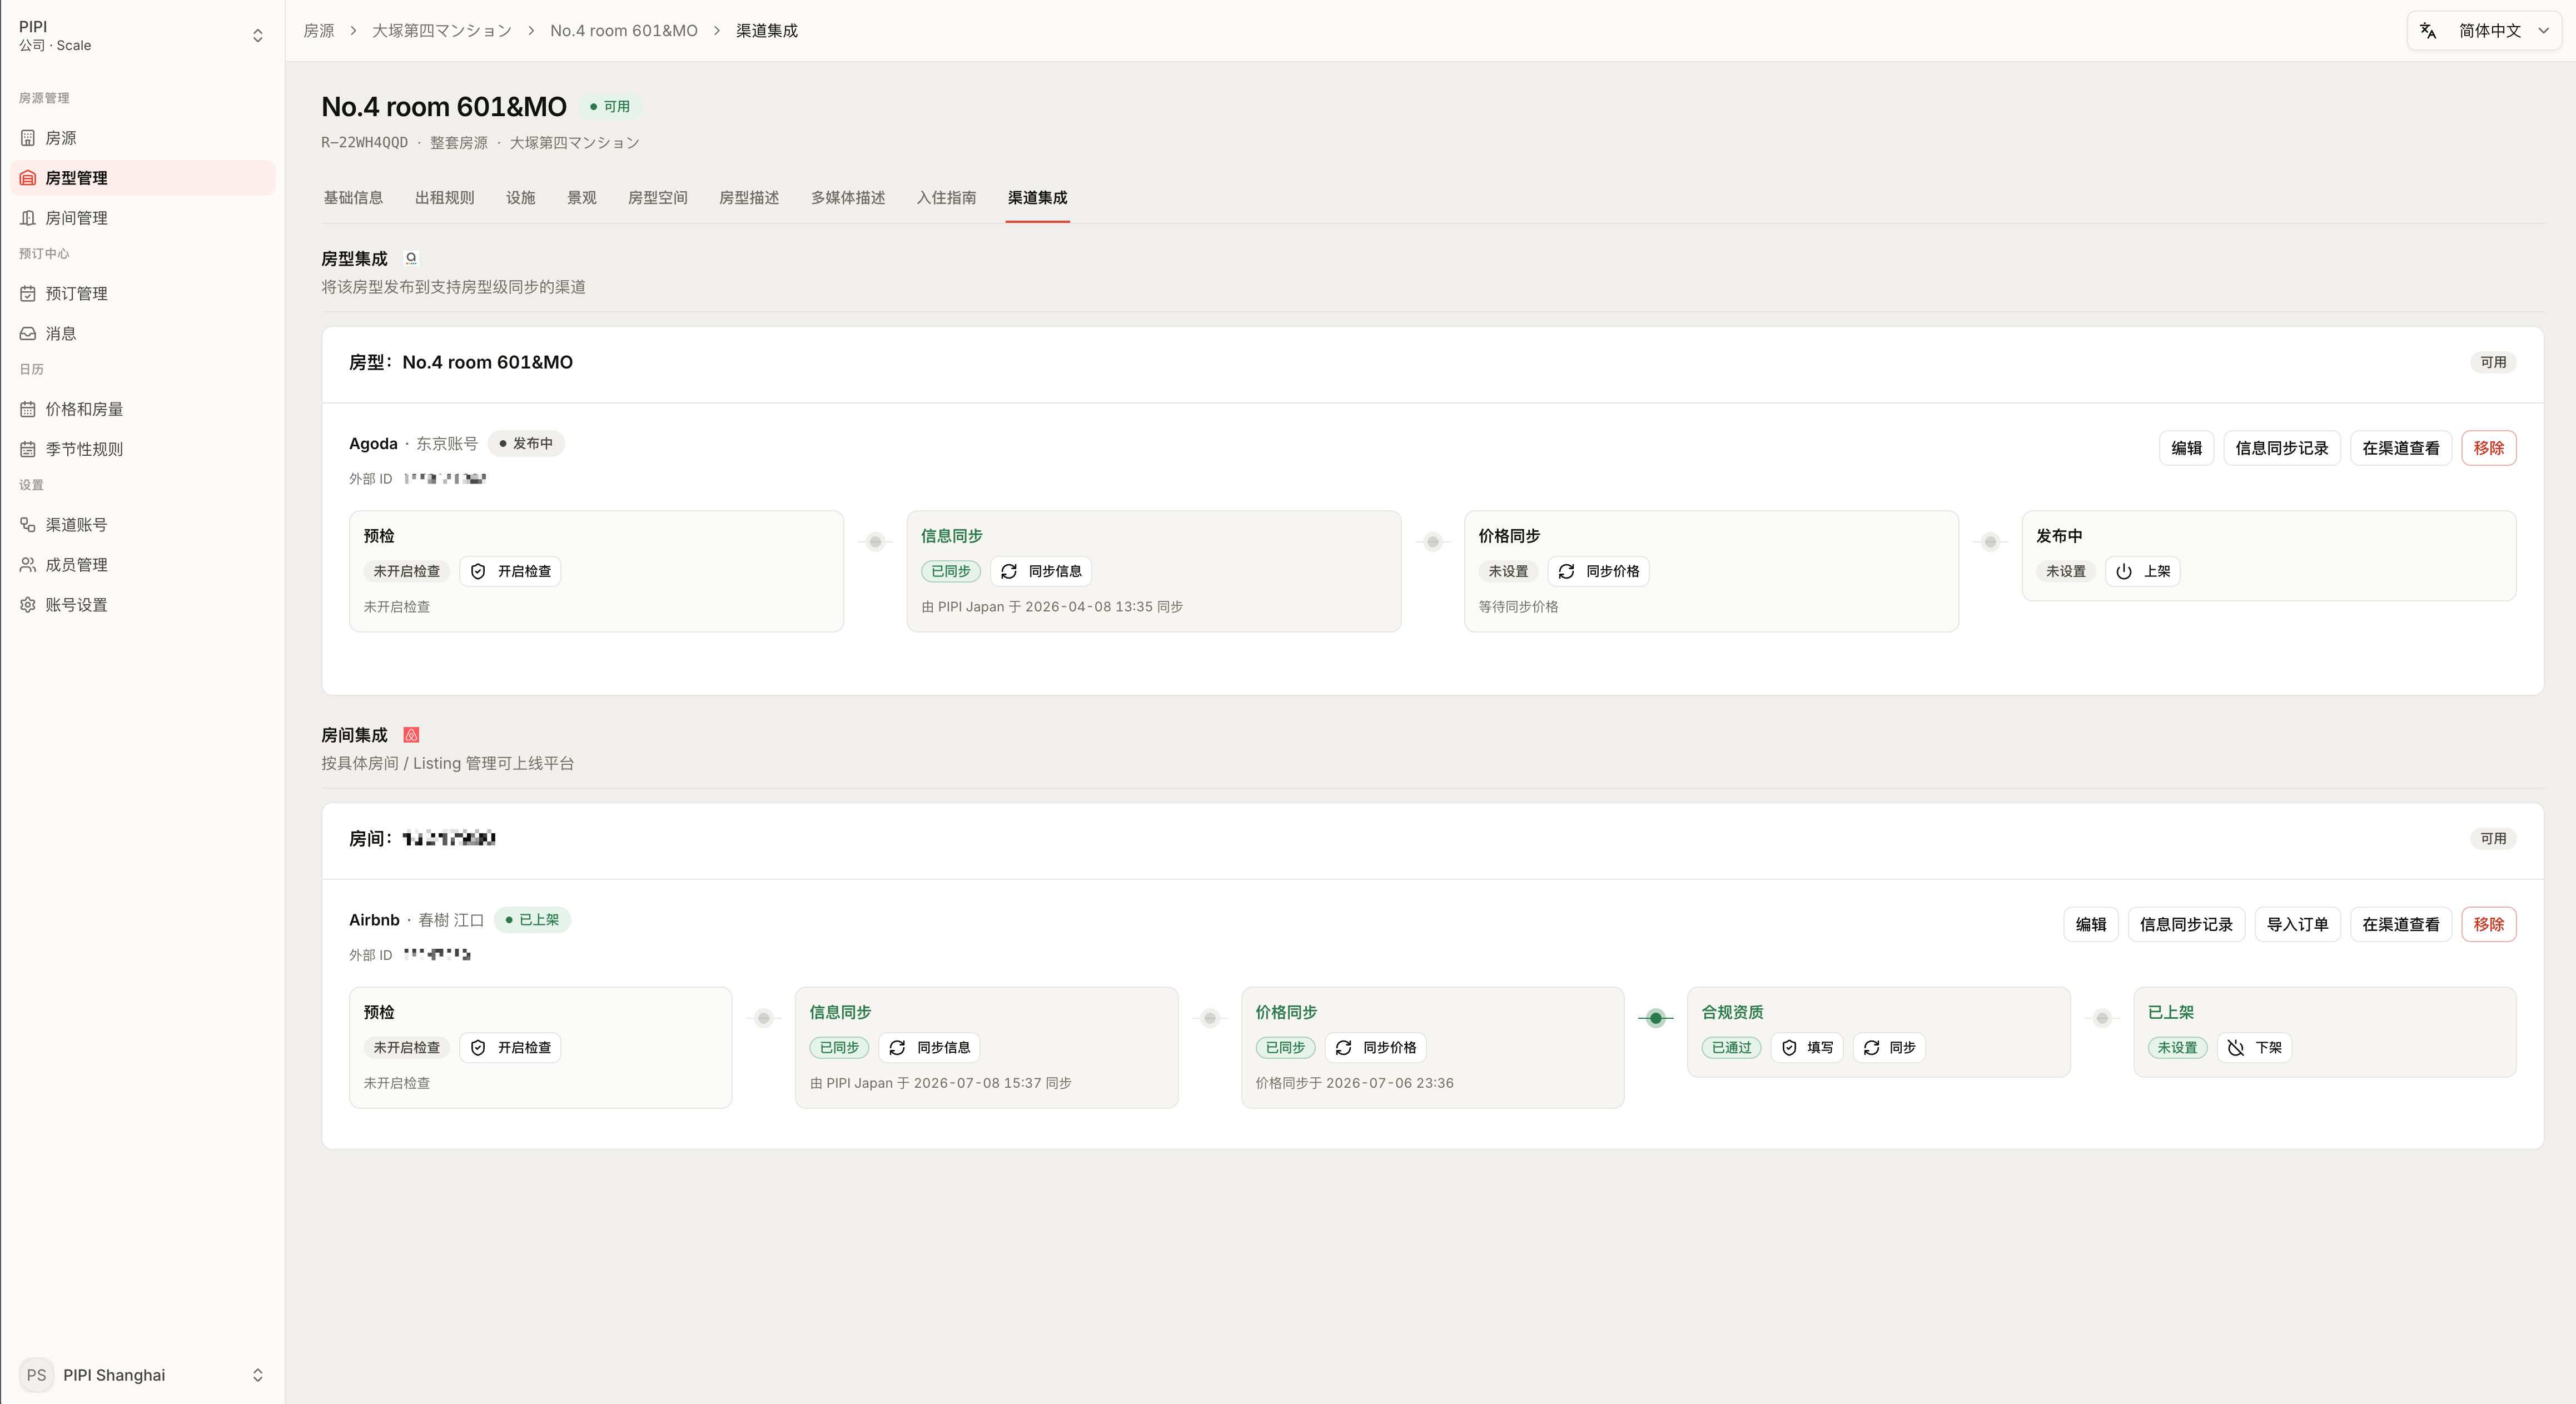Click breadcrumb 大塚第四マンション
Viewport: 2576px width, 1404px height.
[442, 31]
